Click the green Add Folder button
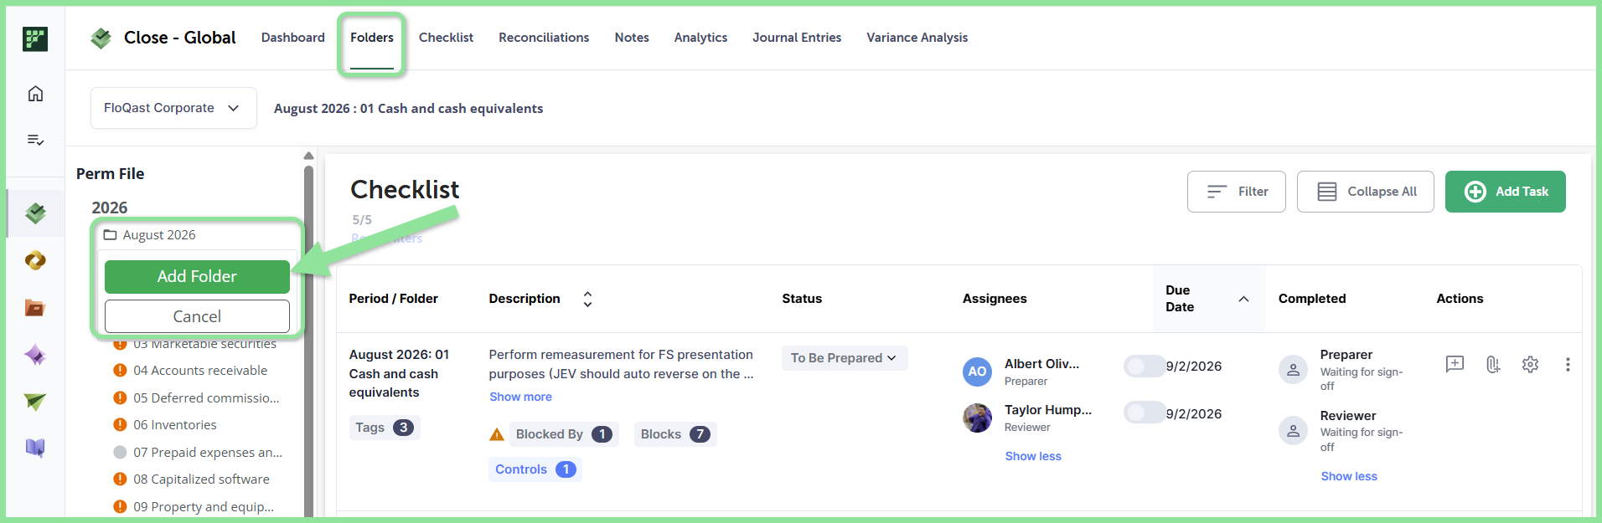Viewport: 1602px width, 523px height. pyautogui.click(x=197, y=277)
